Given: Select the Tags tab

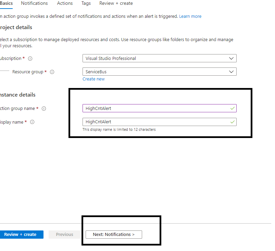Looking at the screenshot, I should [x=86, y=3].
